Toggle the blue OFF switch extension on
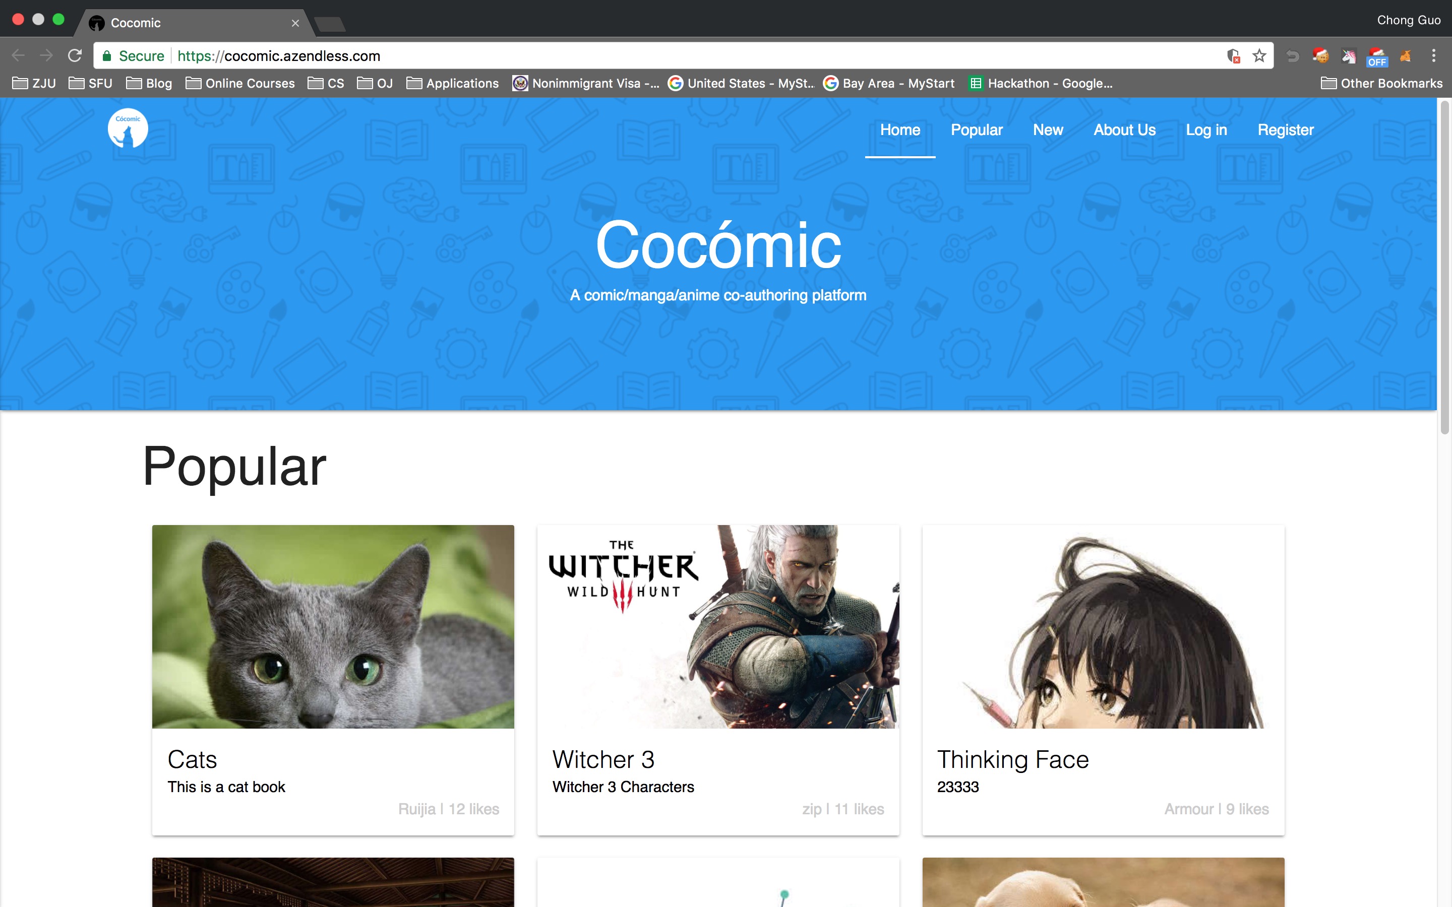This screenshot has width=1452, height=907. coord(1377,59)
